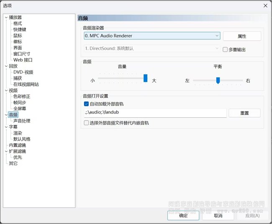Close the 选项 dialog window
The image size is (272, 224).
pyautogui.click(x=265, y=5)
